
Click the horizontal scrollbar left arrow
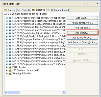point(6,92)
